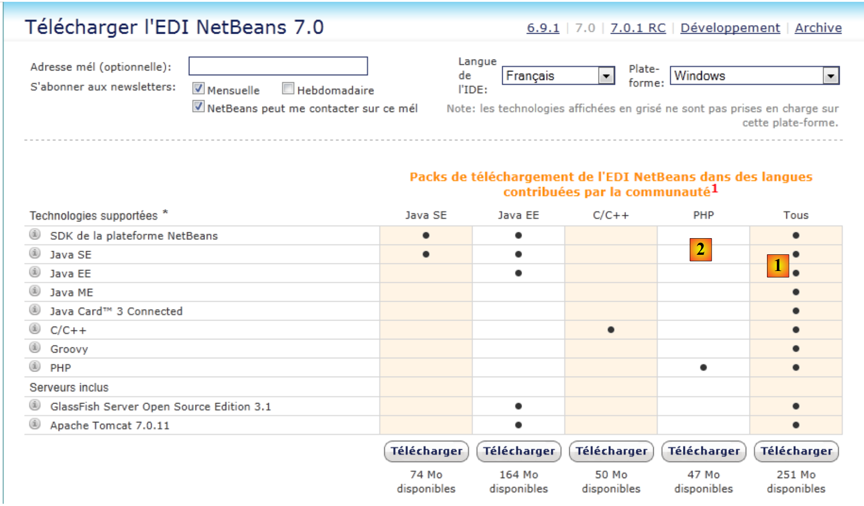Click info icon beside SDK de la plateforme NetBeans
Viewport: 864px width, 506px height.
point(35,234)
